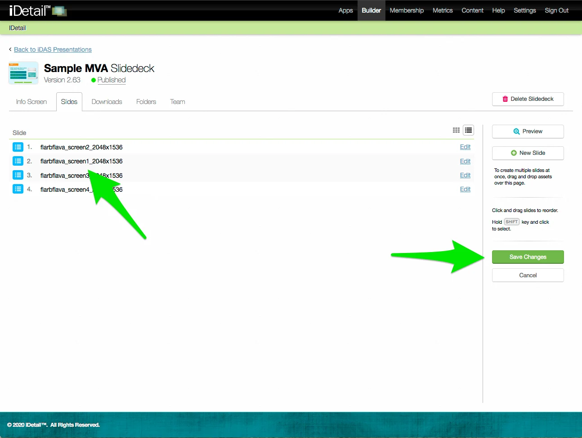This screenshot has width=582, height=438.
Task: Edit the flarbflava_screen2 slide
Action: click(465, 147)
